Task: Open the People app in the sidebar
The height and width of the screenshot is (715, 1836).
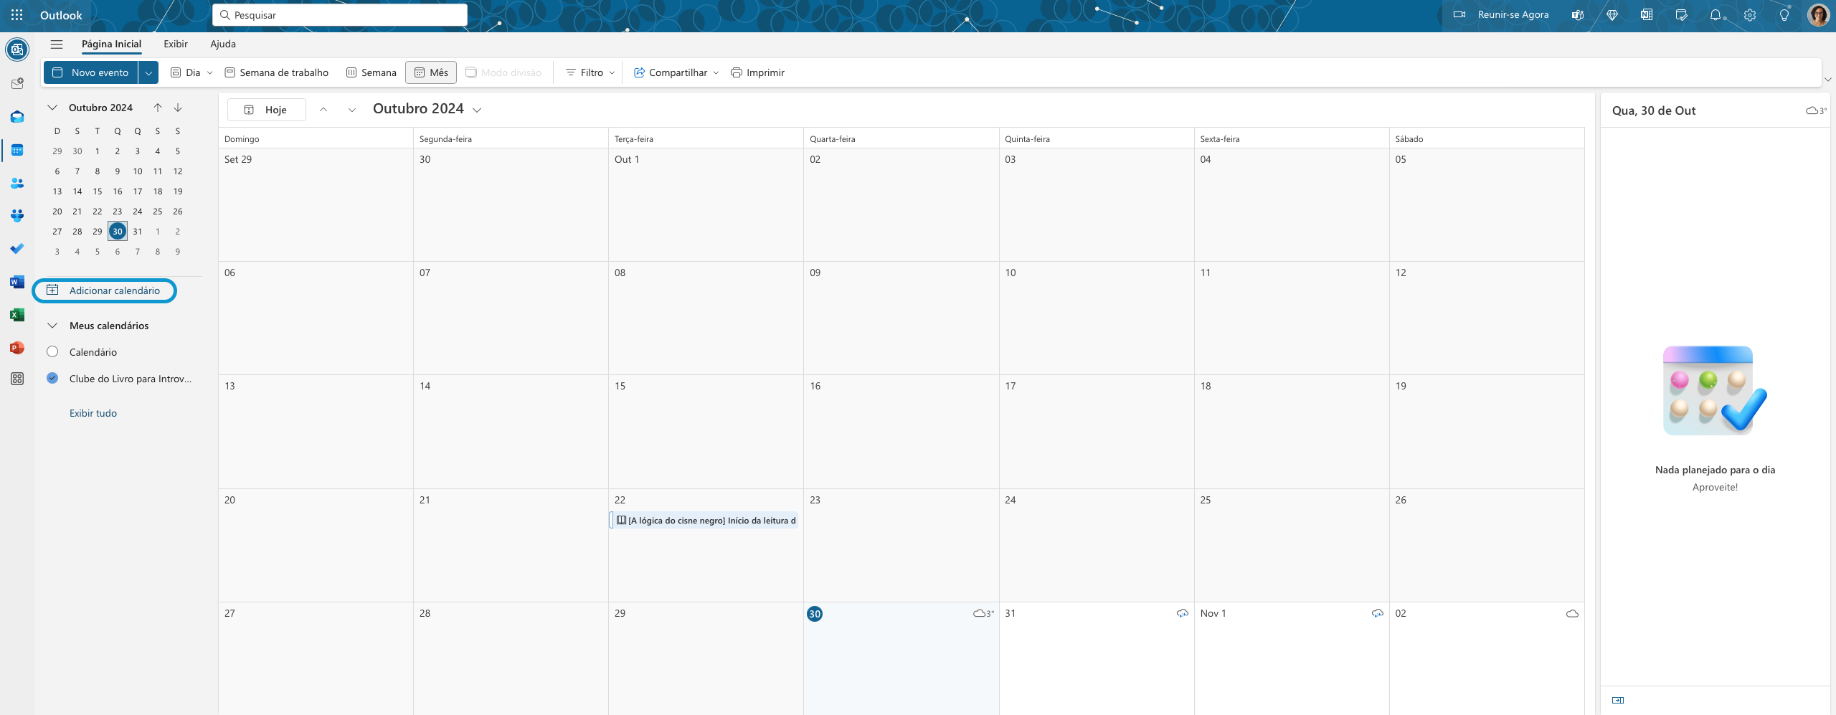Action: tap(17, 183)
